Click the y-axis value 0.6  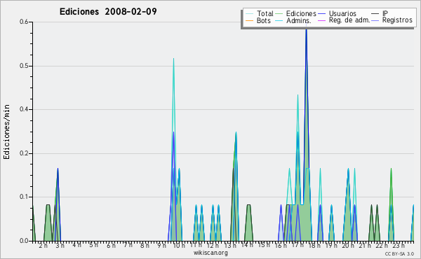(24, 22)
